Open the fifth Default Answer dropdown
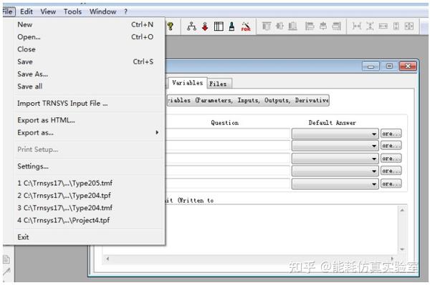 point(335,184)
